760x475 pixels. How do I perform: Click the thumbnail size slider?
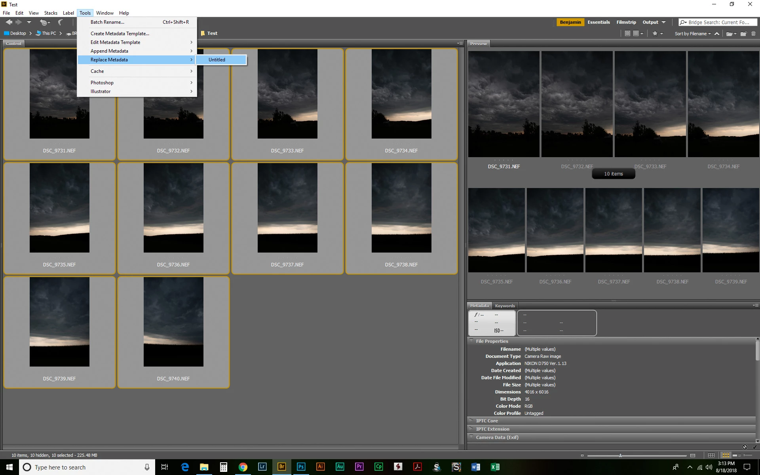620,455
